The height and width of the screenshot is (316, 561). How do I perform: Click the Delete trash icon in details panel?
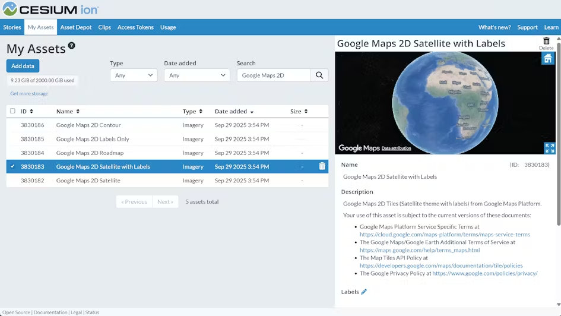tap(546, 42)
